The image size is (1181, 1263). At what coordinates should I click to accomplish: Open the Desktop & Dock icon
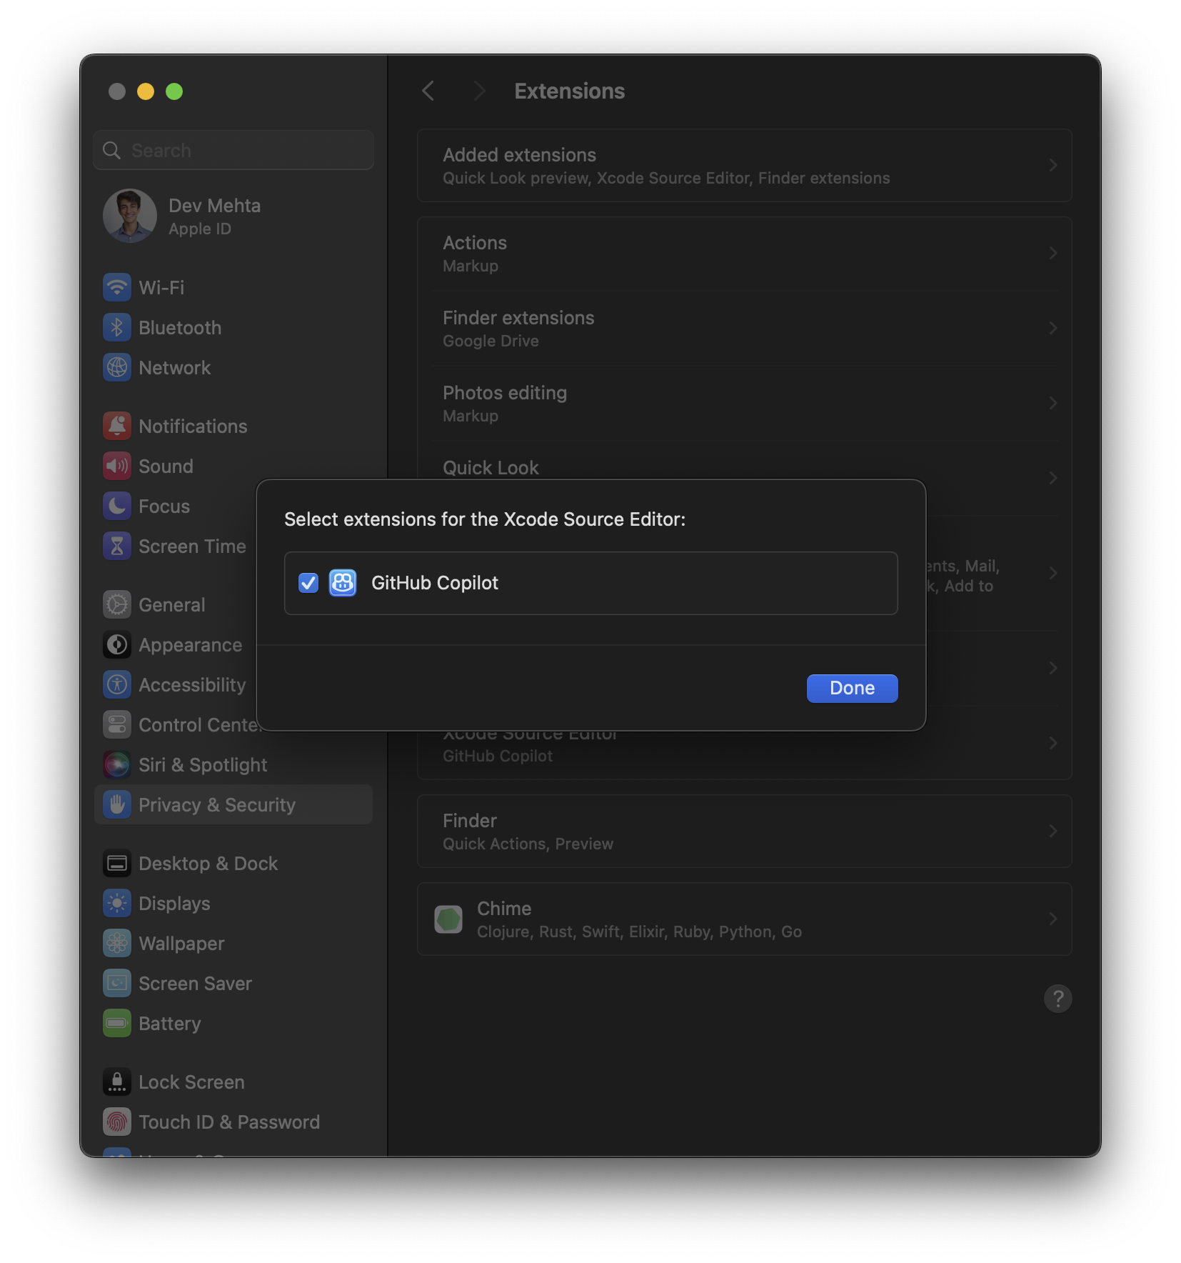(x=117, y=863)
